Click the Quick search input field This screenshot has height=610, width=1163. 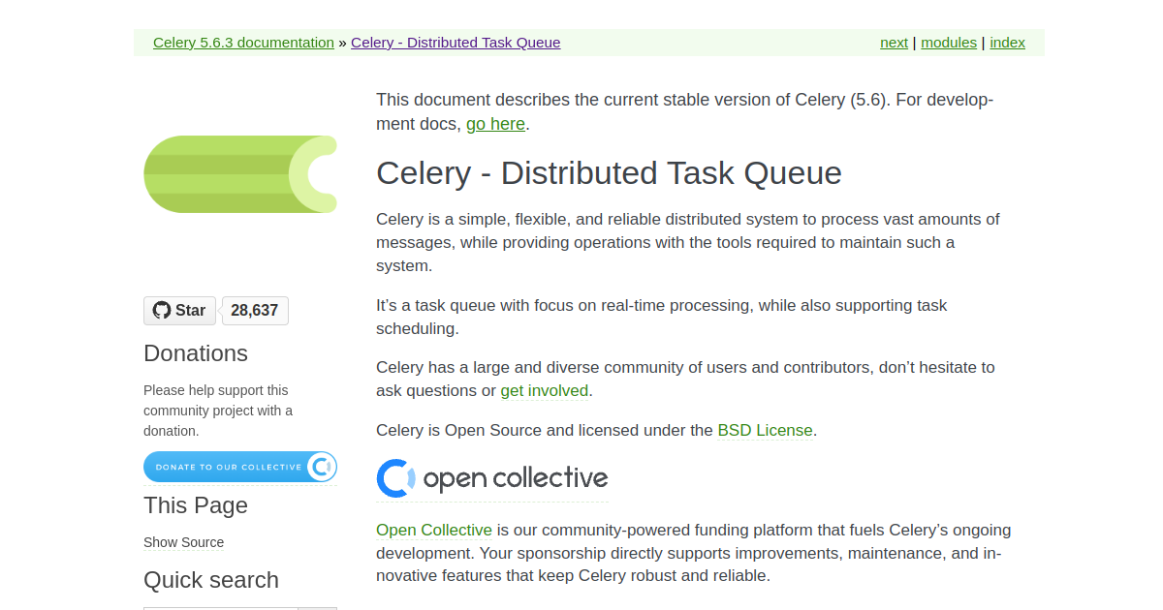click(x=220, y=607)
